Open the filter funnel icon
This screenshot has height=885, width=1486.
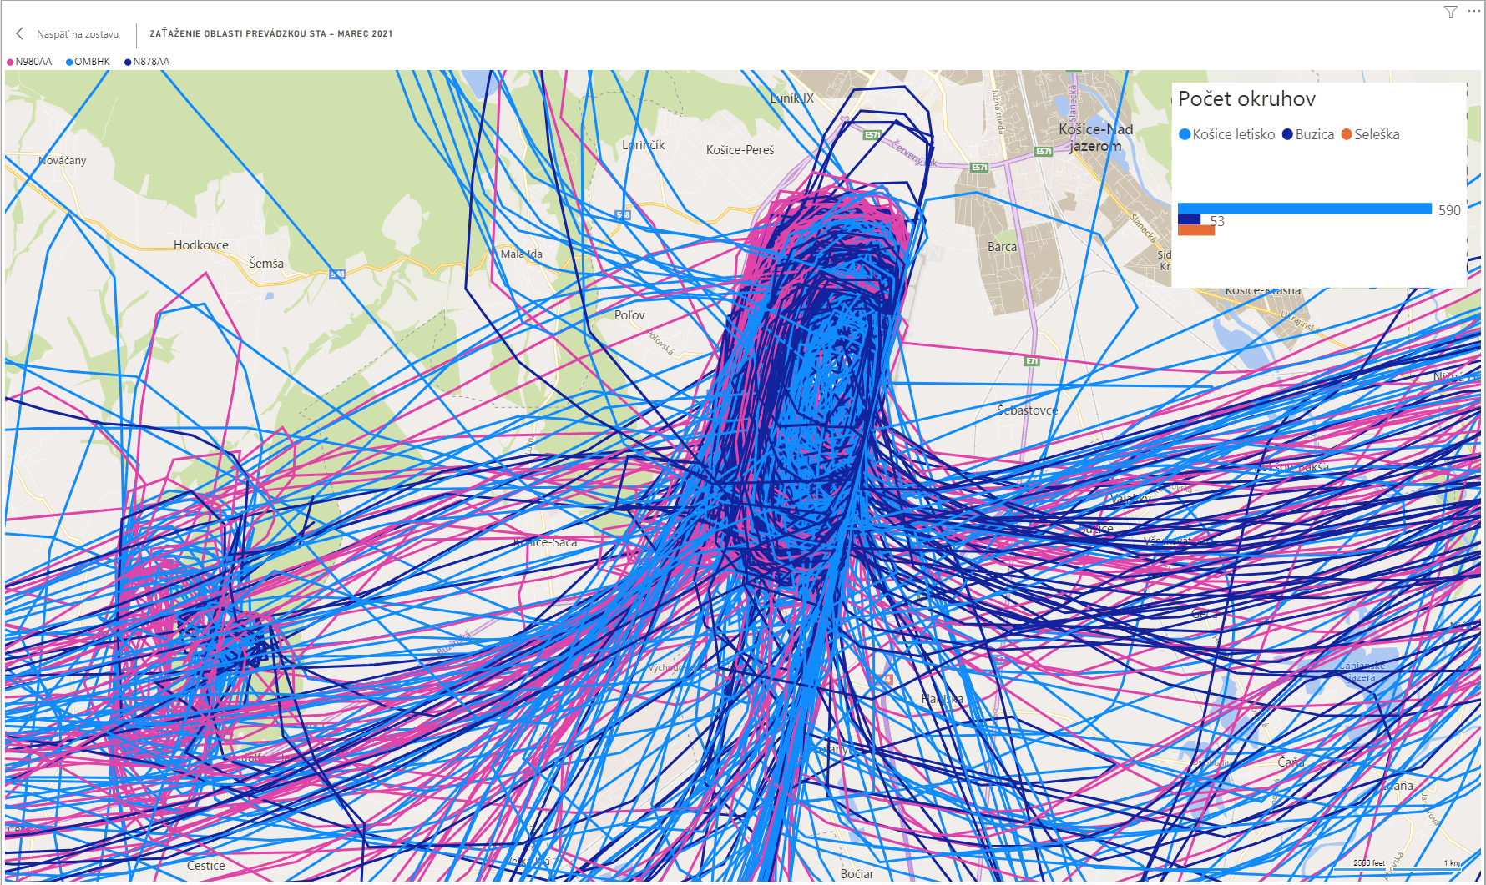[1451, 12]
